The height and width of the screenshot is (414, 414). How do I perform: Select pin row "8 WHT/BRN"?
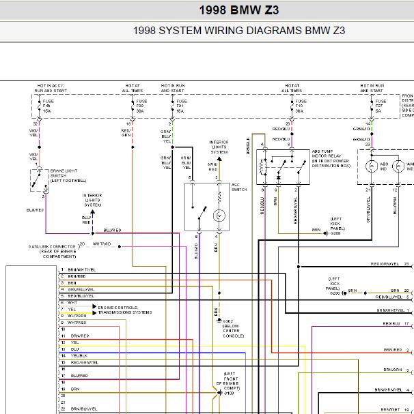pos(73,316)
